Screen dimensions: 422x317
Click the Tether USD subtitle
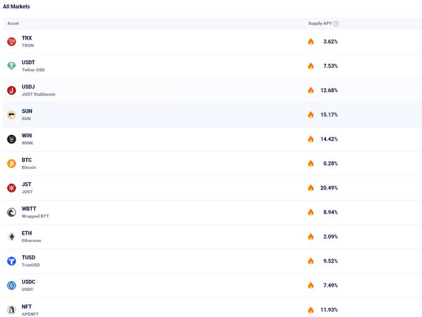(x=33, y=70)
